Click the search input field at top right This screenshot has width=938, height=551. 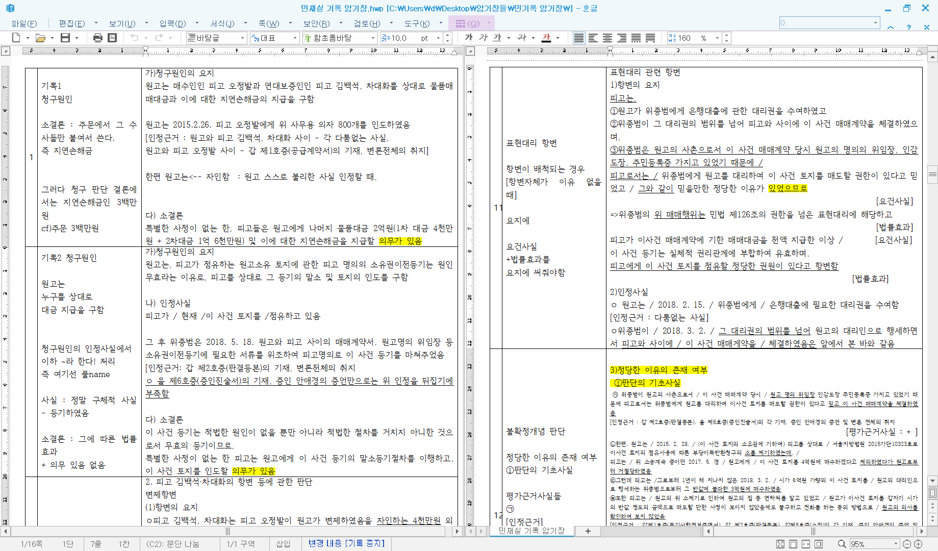[826, 23]
